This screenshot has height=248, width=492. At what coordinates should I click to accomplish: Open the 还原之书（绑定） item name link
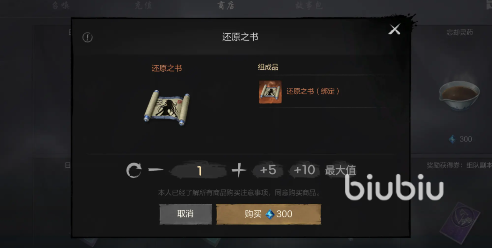[313, 92]
